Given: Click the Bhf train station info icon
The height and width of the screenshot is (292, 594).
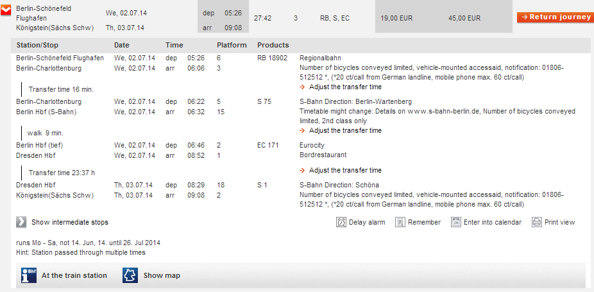Looking at the screenshot, I should pyautogui.click(x=29, y=275).
